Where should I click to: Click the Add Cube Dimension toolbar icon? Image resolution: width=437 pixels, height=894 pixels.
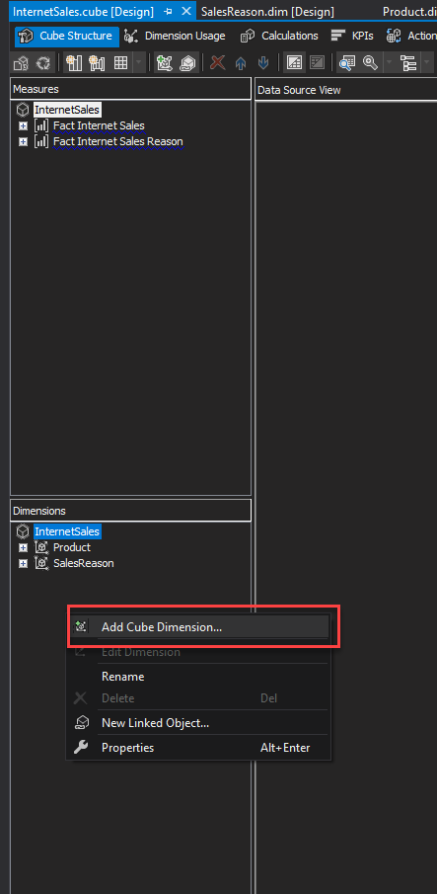(x=165, y=62)
